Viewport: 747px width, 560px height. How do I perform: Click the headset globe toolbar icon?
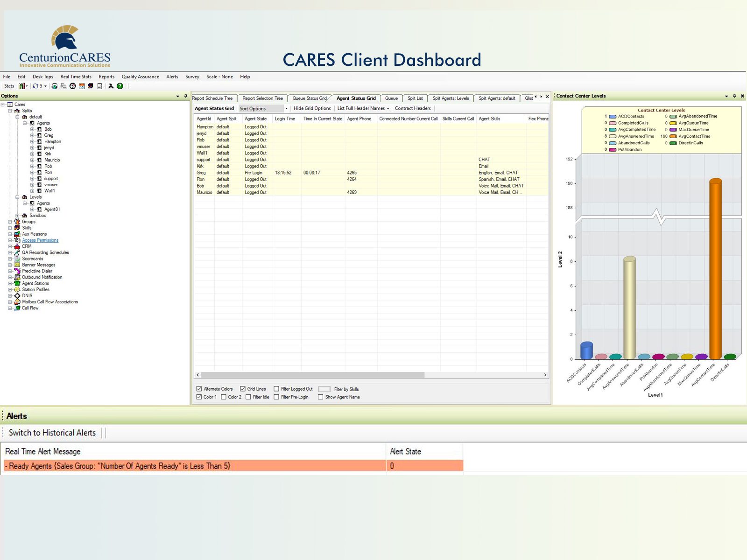pos(55,86)
